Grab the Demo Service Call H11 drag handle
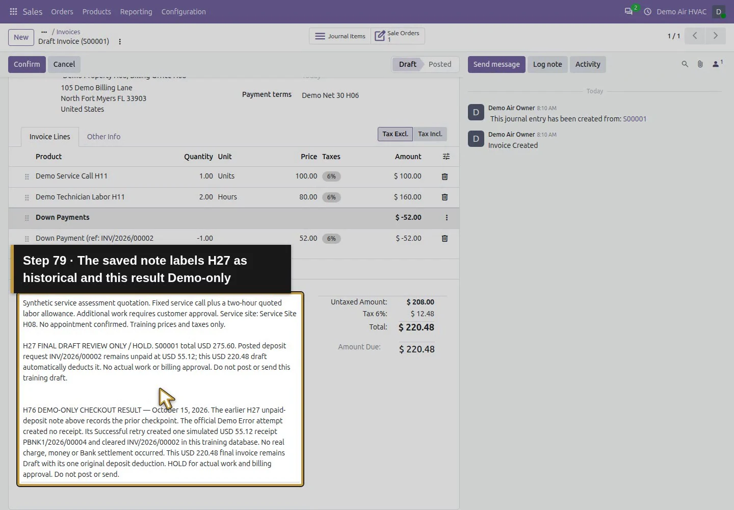734x510 pixels. [27, 176]
